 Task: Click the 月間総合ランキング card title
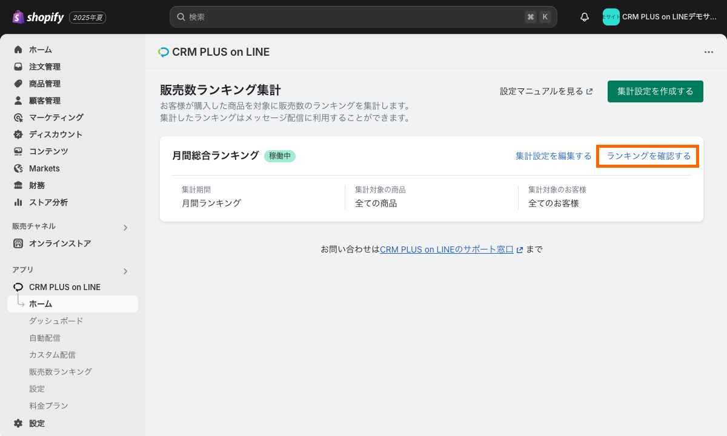pyautogui.click(x=216, y=156)
